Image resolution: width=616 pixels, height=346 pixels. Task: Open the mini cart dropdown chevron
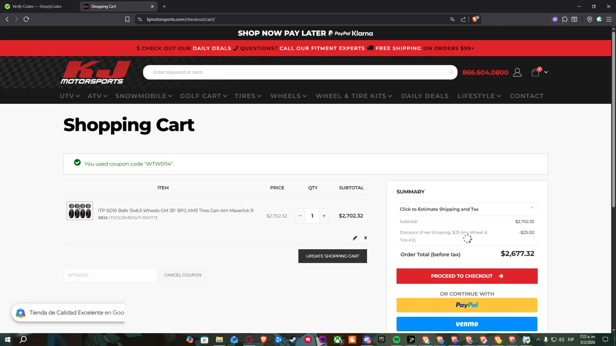[x=546, y=72]
